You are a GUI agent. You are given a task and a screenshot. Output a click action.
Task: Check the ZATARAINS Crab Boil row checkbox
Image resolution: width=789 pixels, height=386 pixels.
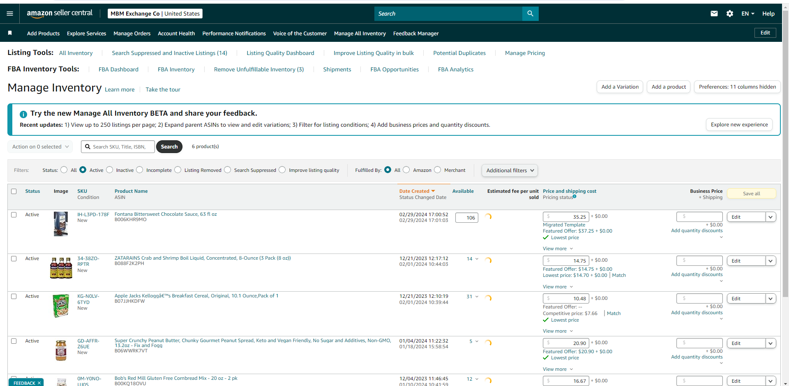pyautogui.click(x=14, y=258)
